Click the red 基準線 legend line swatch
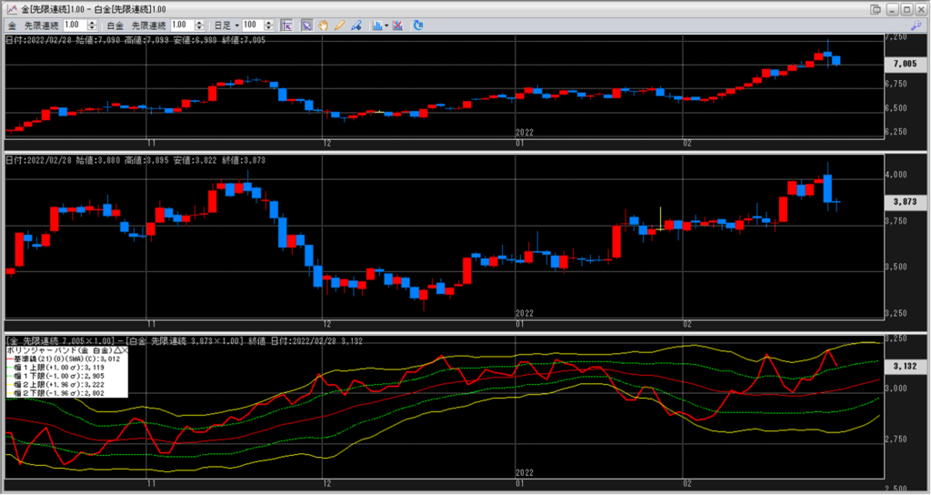Screen dimensions: 931x495 (11, 359)
